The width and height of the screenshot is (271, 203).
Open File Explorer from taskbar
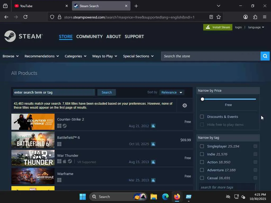(154, 197)
